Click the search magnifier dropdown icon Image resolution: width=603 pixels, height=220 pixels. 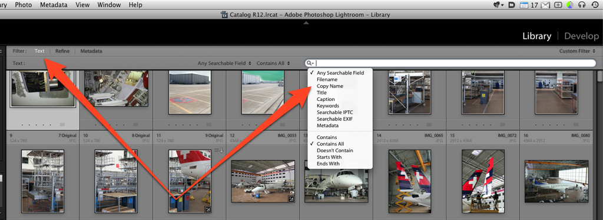pyautogui.click(x=310, y=63)
